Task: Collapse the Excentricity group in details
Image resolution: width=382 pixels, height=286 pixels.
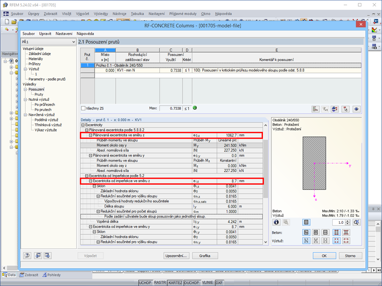Action: (83, 125)
